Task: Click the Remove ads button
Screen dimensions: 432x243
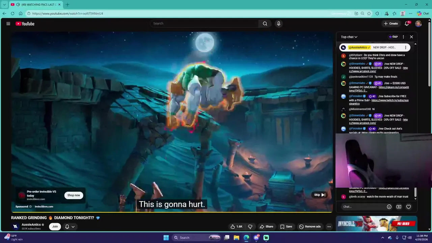Action: click(x=310, y=226)
